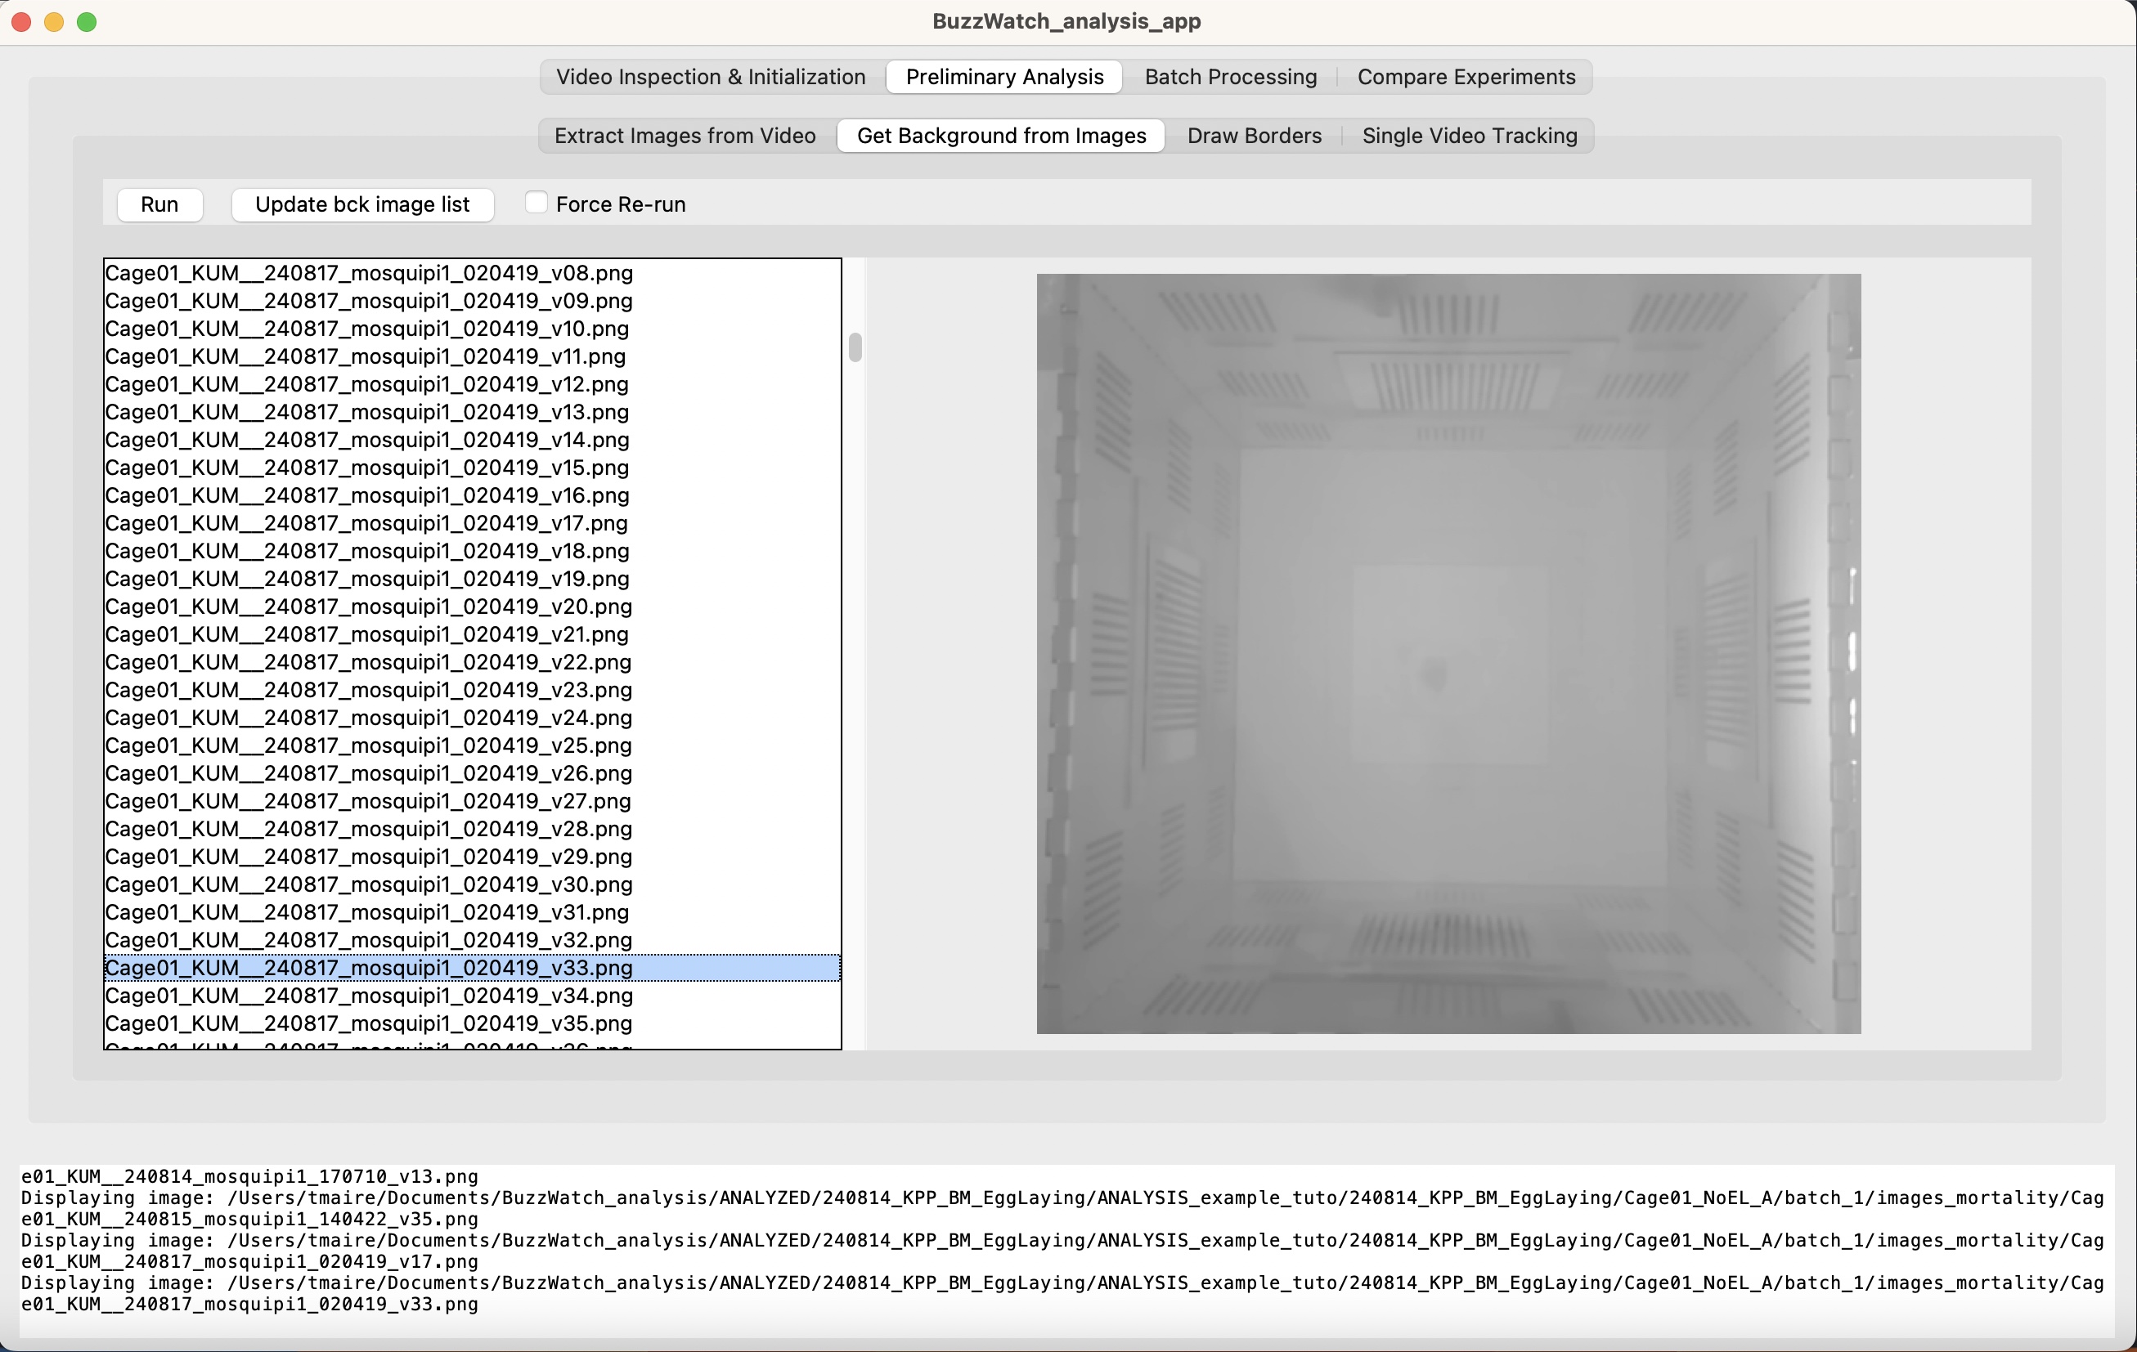
Task: Select file ending in v14.png
Action: pos(472,440)
